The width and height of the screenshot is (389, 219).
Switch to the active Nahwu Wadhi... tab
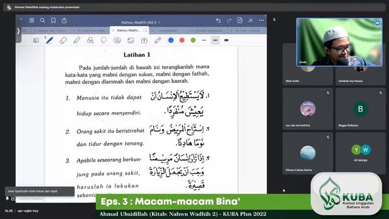(x=129, y=30)
